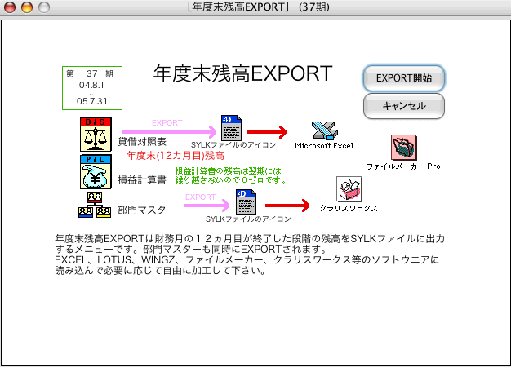Click the P/L money bag icon

(95, 171)
